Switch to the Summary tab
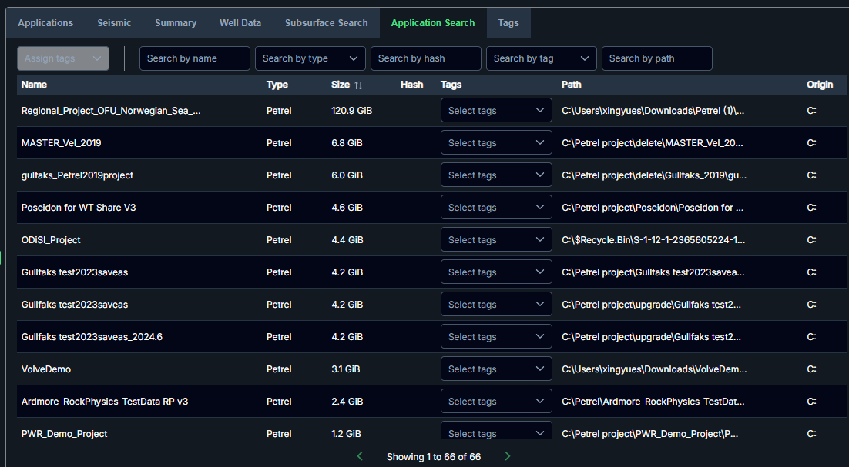The height and width of the screenshot is (467, 849). pyautogui.click(x=176, y=23)
